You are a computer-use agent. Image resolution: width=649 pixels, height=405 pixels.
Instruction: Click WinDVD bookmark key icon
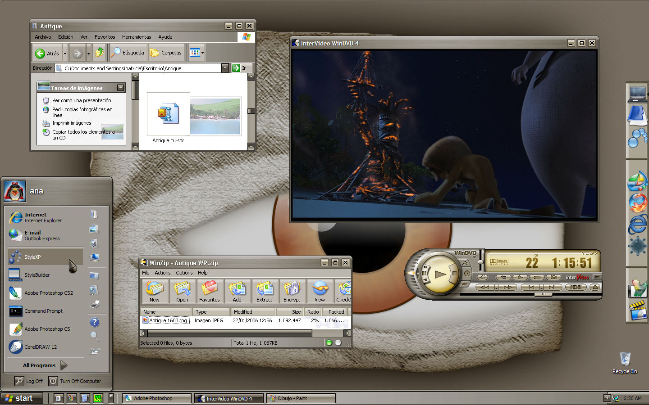(520, 277)
